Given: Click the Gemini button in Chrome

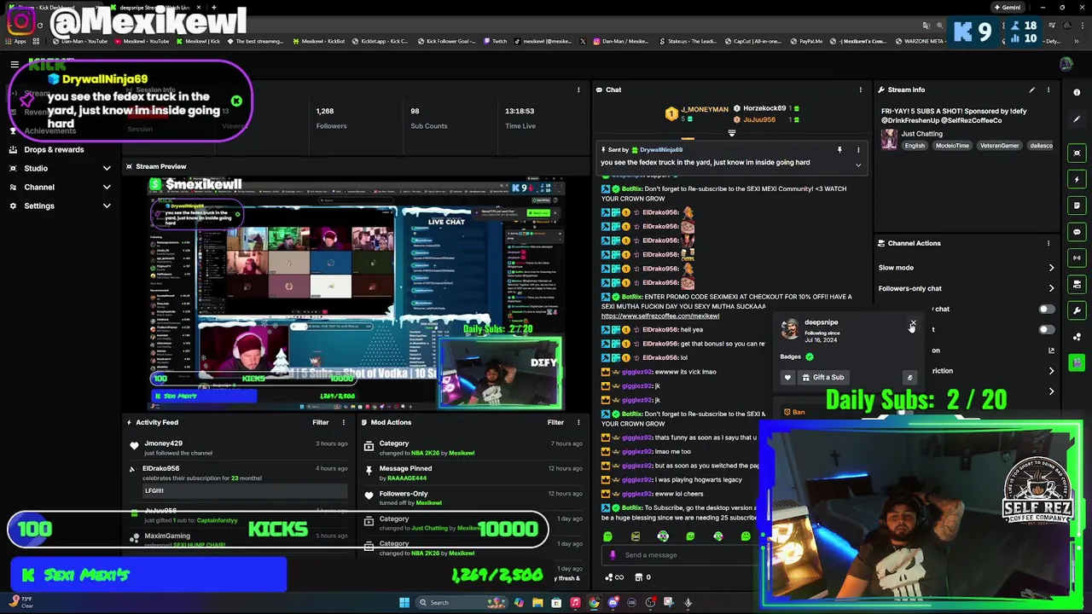Looking at the screenshot, I should [1006, 7].
